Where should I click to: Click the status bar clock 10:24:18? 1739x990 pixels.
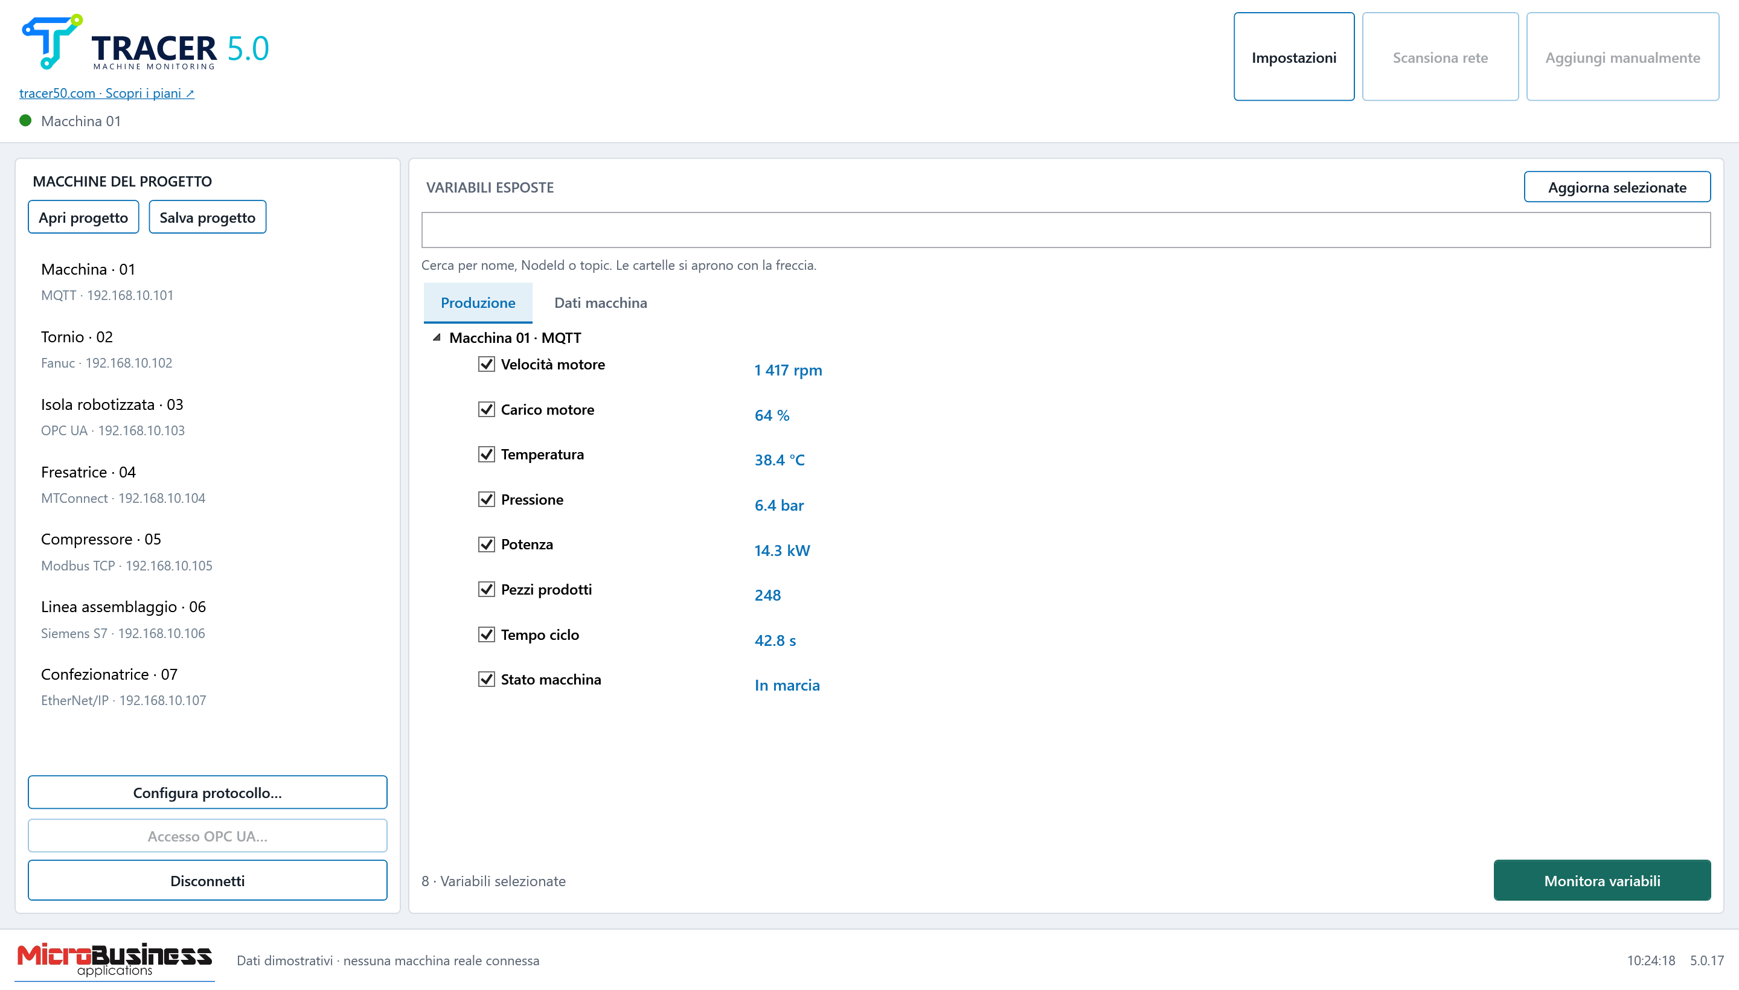1651,961
